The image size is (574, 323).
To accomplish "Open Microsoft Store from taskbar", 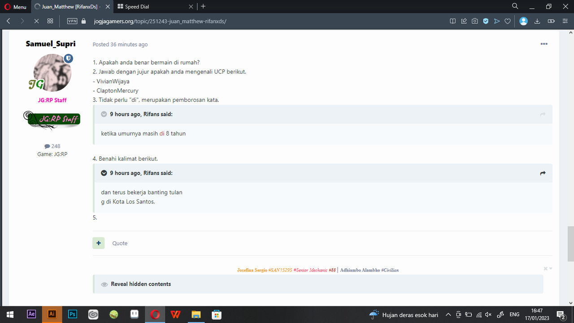I will click(217, 314).
